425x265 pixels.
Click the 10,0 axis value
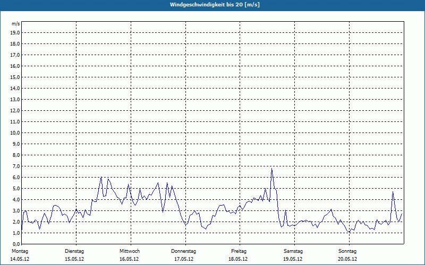[15, 133]
